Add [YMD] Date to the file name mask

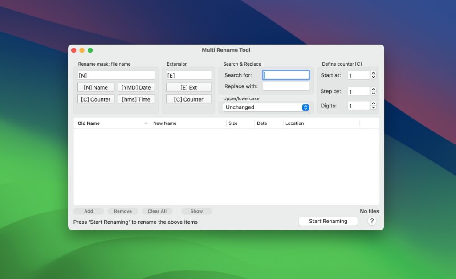(136, 87)
